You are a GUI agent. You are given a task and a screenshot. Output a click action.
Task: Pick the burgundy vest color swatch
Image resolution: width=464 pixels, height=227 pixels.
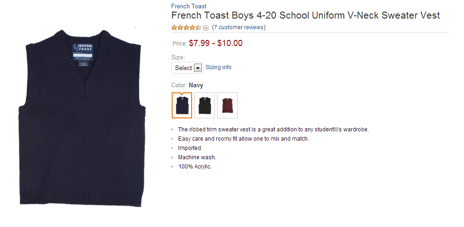click(227, 105)
